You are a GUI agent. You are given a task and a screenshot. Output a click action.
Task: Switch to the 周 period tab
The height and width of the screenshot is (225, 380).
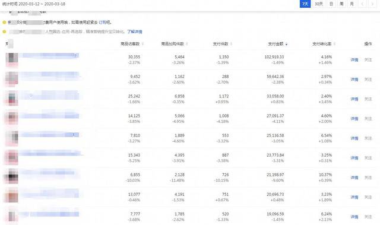point(341,4)
